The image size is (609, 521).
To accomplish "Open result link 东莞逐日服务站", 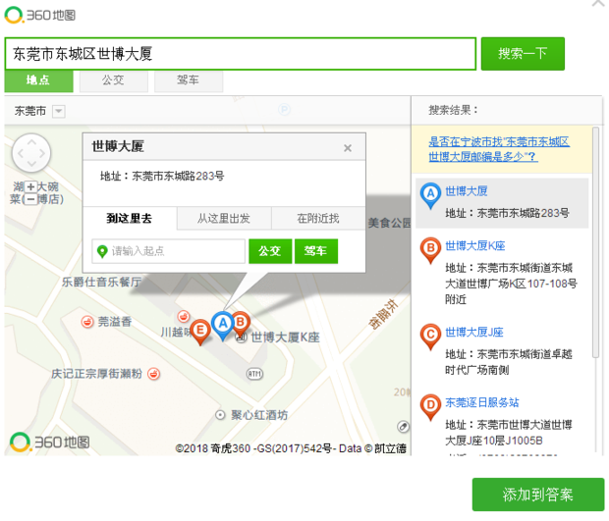I will coord(482,402).
